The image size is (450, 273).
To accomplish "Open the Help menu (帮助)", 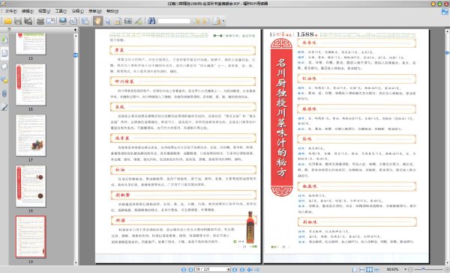I will [112, 11].
